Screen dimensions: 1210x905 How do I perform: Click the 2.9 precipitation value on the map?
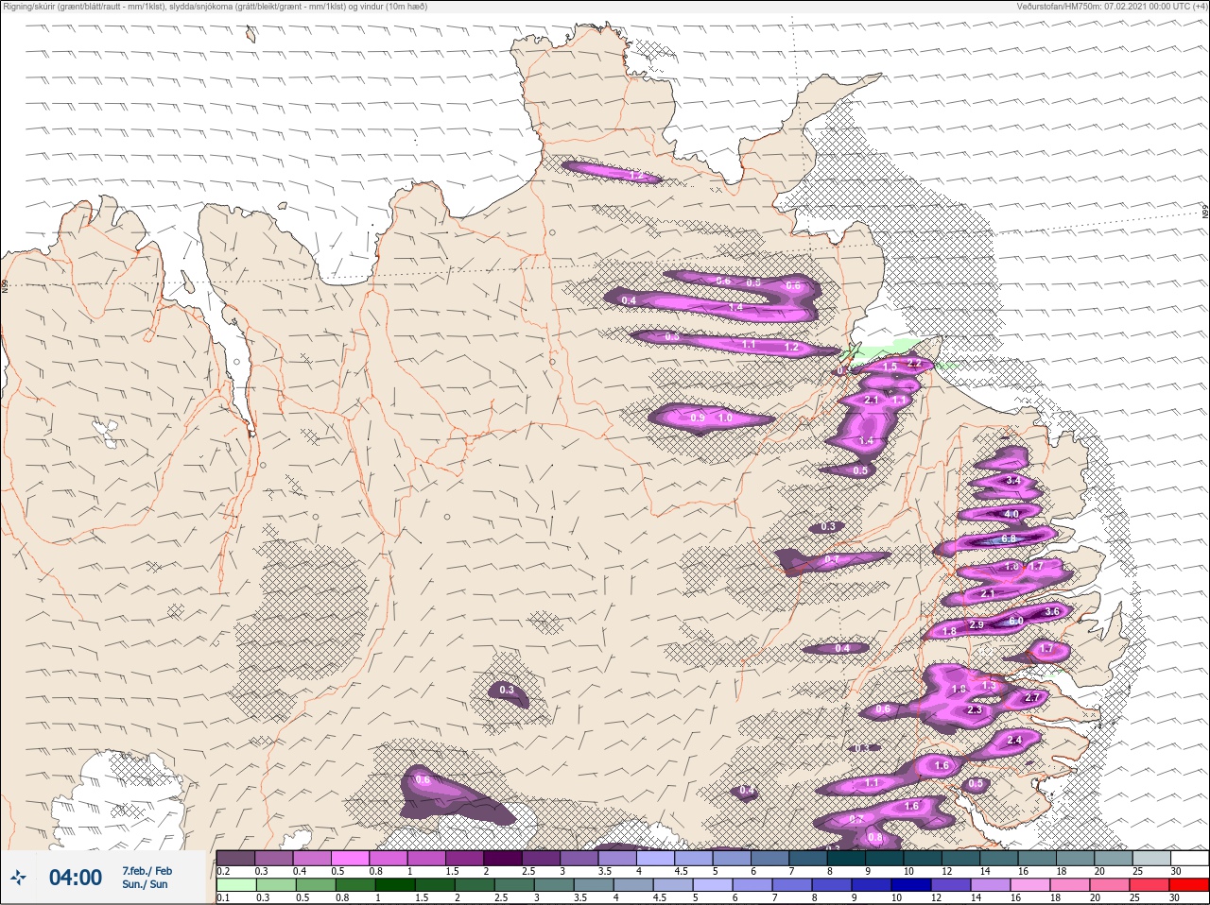click(x=977, y=625)
